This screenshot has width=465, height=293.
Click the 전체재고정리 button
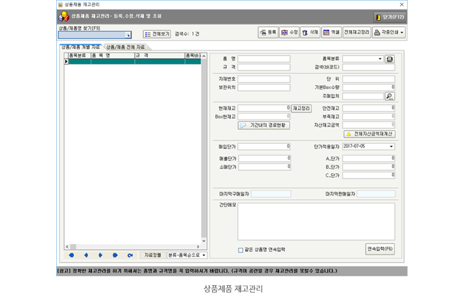[356, 33]
